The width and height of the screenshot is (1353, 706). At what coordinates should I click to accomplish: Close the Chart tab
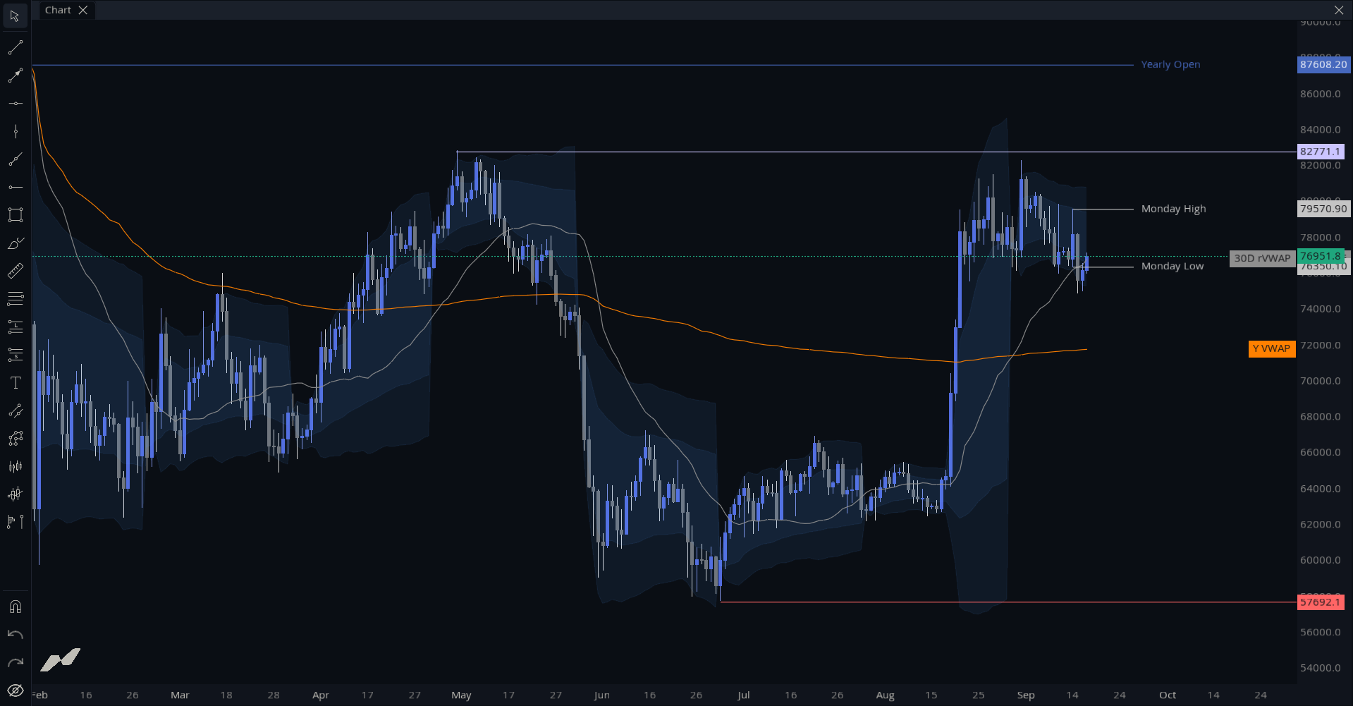tap(83, 10)
